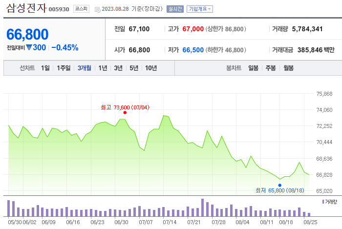Click the 08/04 date label
Screen dimensions: 342x229
(242, 222)
